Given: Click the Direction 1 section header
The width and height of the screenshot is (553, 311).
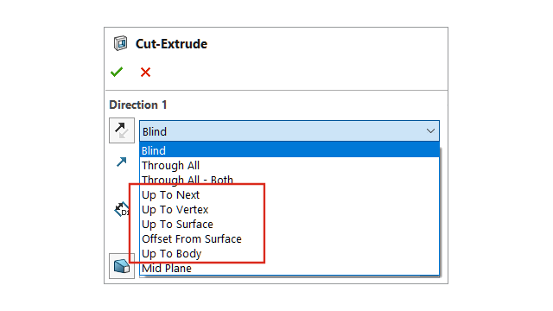Looking at the screenshot, I should (138, 105).
